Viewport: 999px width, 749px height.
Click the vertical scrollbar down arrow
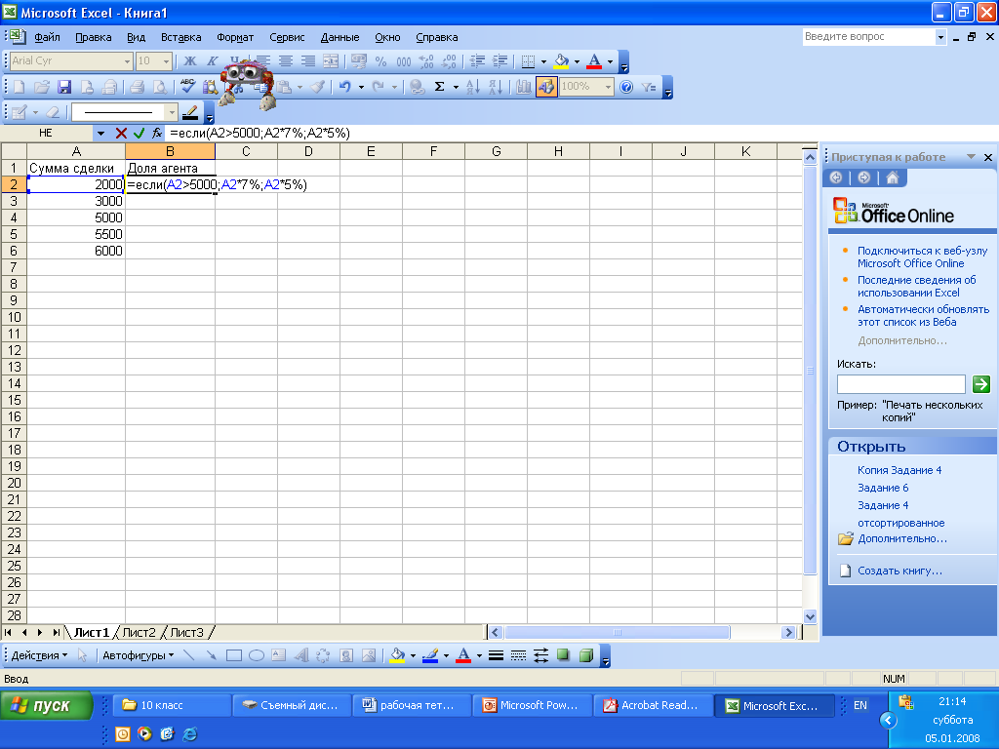[x=810, y=616]
